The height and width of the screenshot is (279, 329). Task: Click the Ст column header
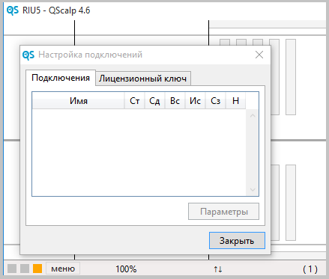135,101
